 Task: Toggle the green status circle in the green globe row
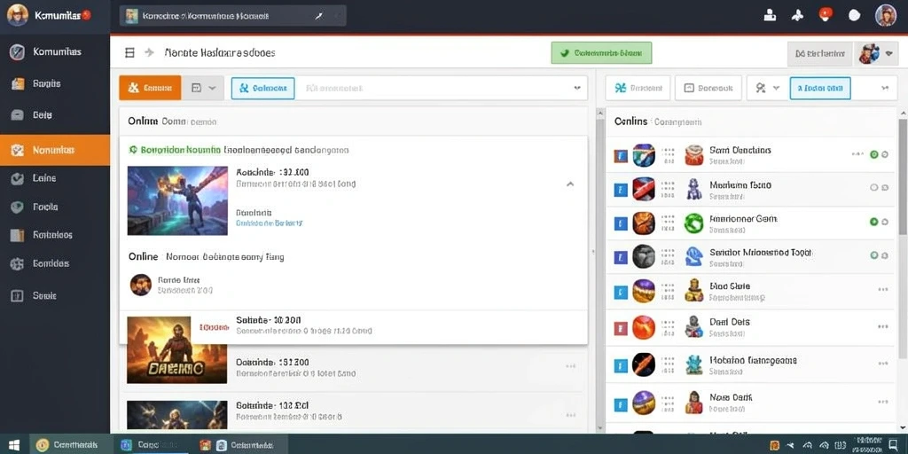(x=873, y=222)
